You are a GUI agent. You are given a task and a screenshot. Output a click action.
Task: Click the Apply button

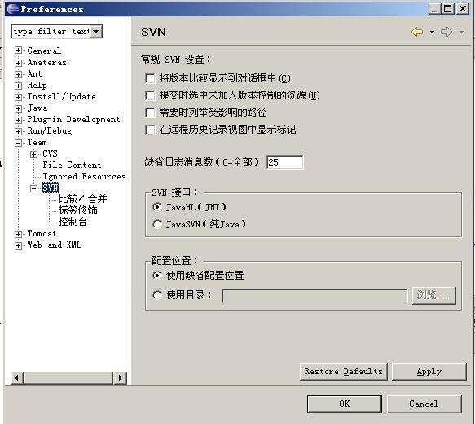429,371
